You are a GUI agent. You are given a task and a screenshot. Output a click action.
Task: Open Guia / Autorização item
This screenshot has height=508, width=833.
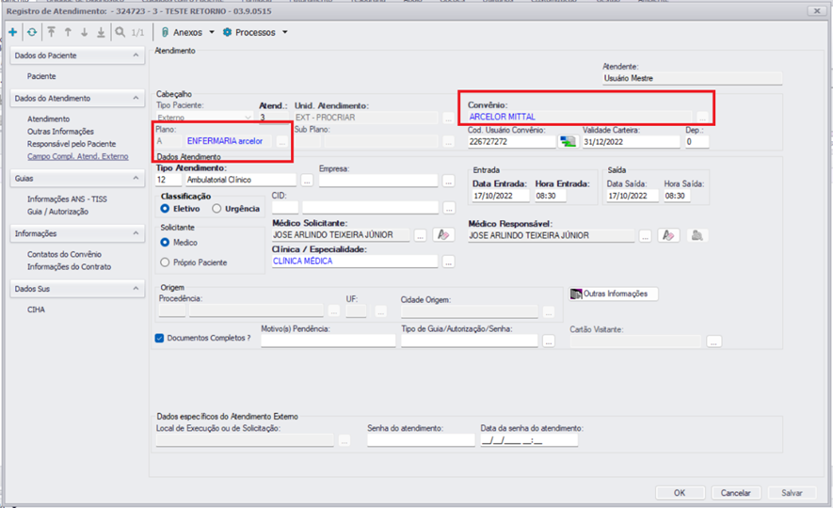(x=58, y=212)
